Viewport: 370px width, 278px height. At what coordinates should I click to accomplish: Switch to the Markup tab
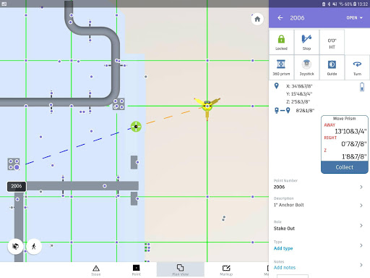pos(226,270)
